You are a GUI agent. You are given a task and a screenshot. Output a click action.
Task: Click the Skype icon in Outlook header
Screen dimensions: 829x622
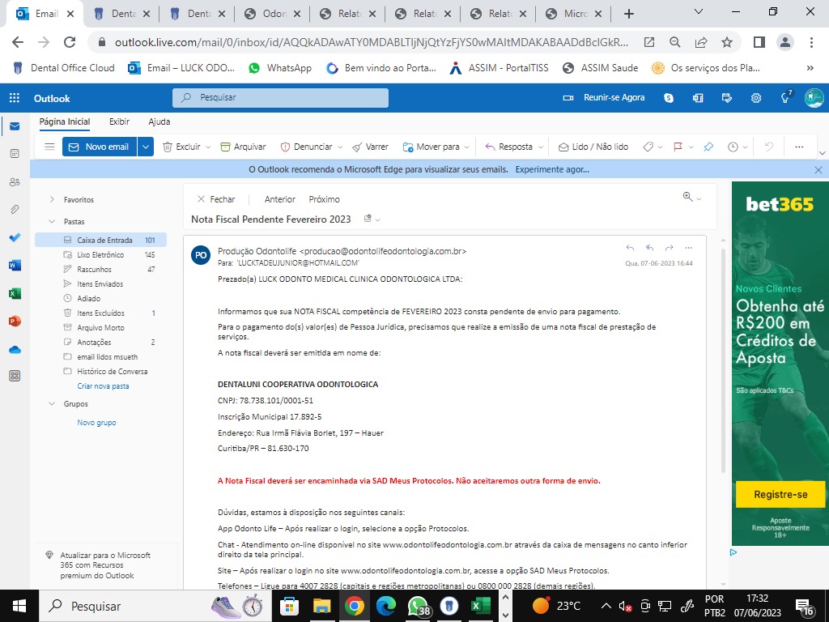pos(669,98)
